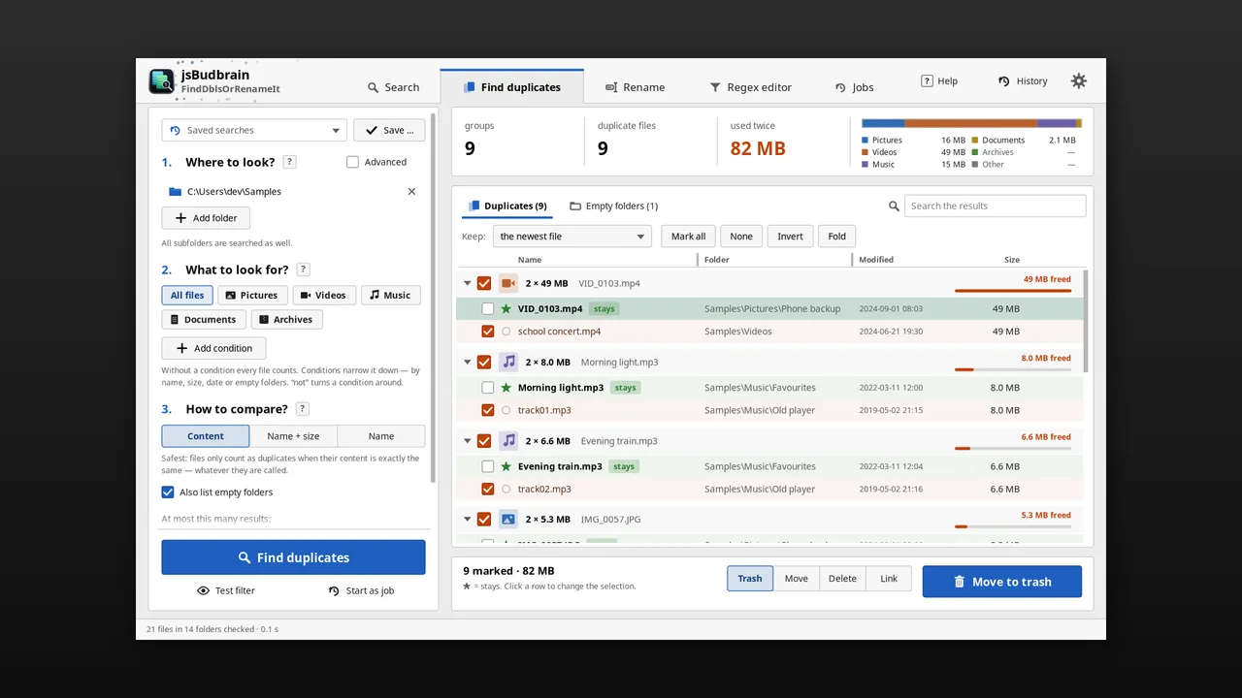1242x698 pixels.
Task: Tick the checkbox for the VID_0103.mp4 file row
Action: click(x=488, y=309)
